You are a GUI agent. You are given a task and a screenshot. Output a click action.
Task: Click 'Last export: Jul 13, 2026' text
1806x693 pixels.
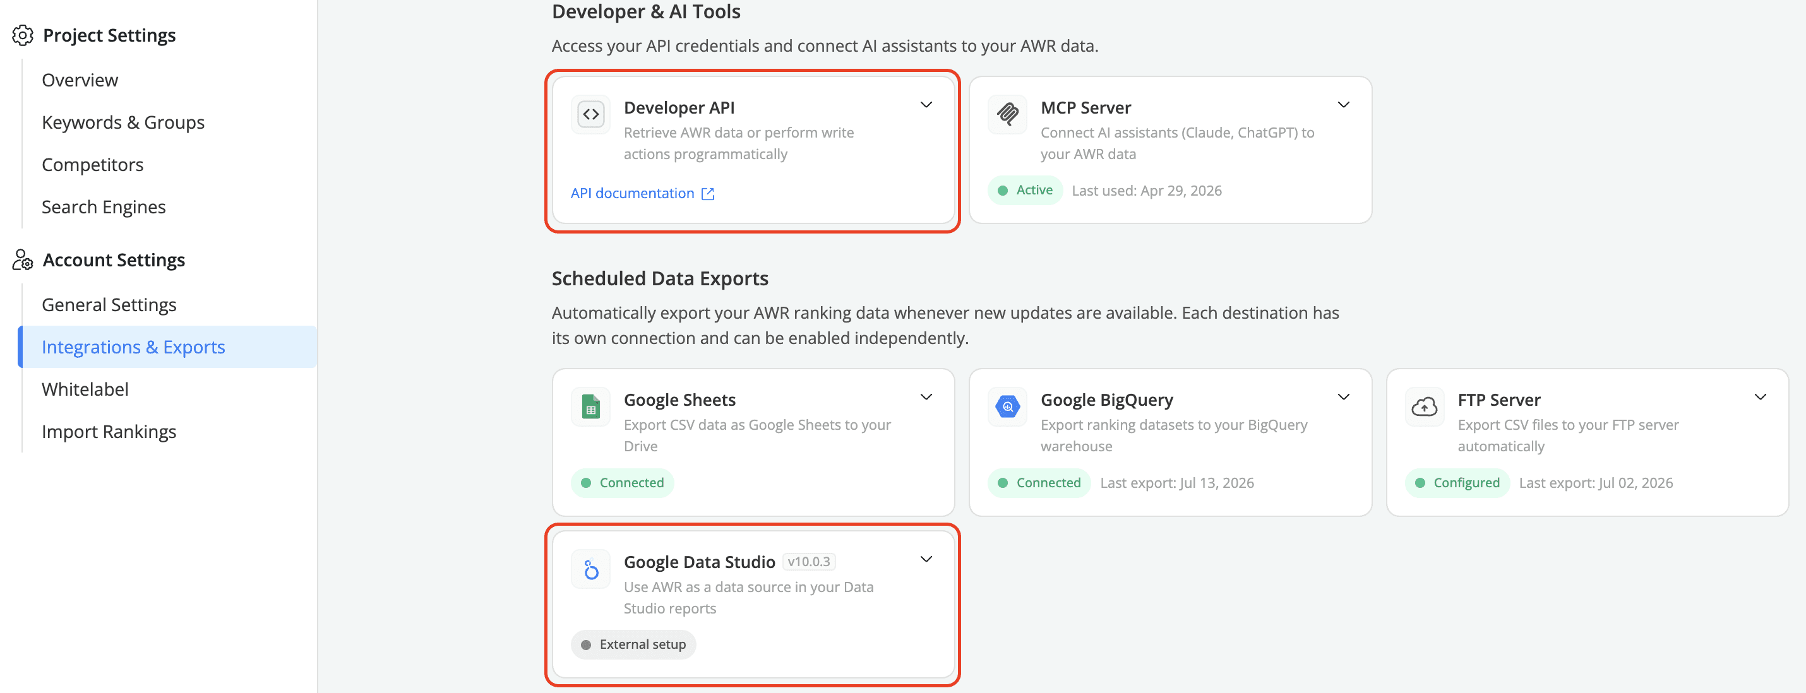point(1176,483)
